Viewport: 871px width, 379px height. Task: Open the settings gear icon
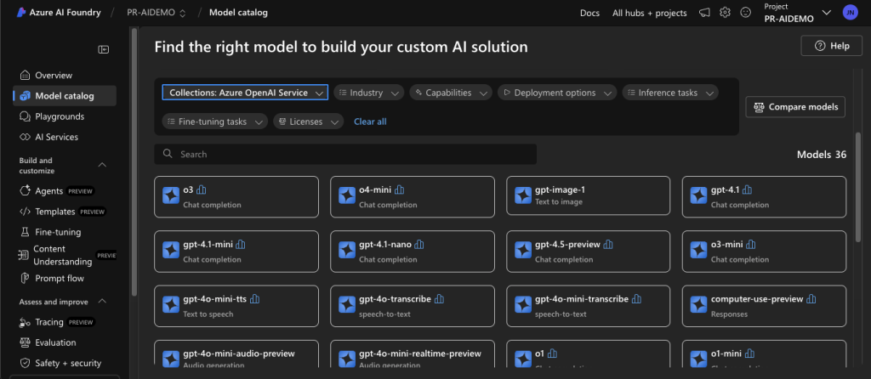tap(725, 12)
